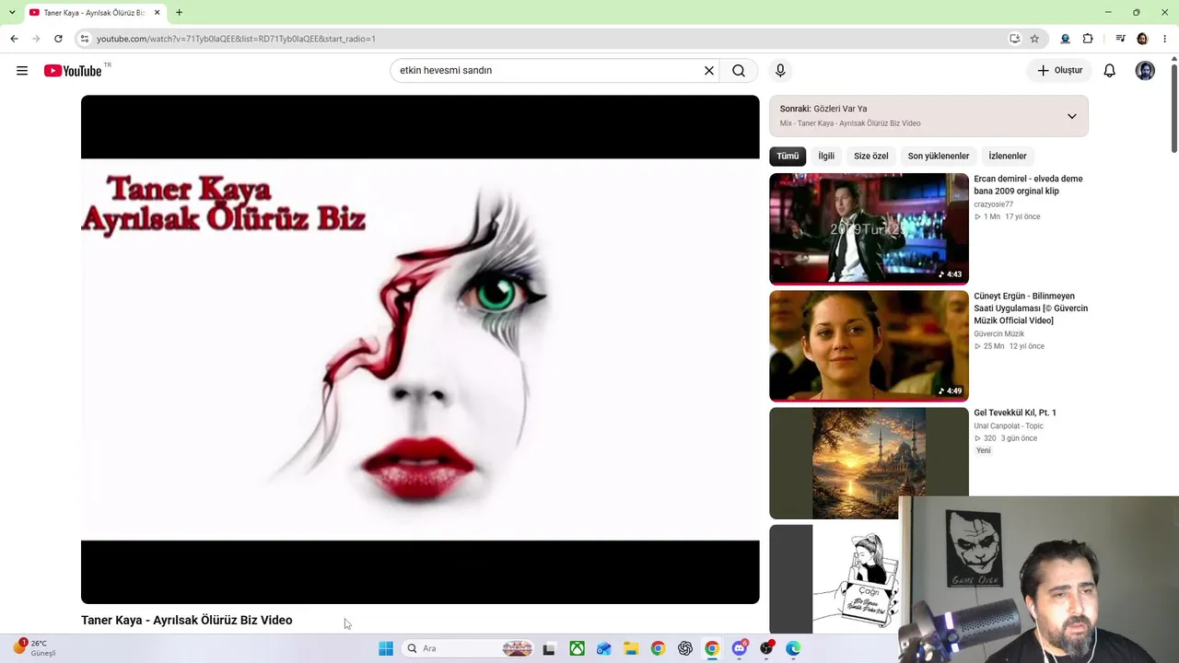1179x663 pixels.
Task: Play the Ercan demirel video thumbnail
Action: [869, 229]
